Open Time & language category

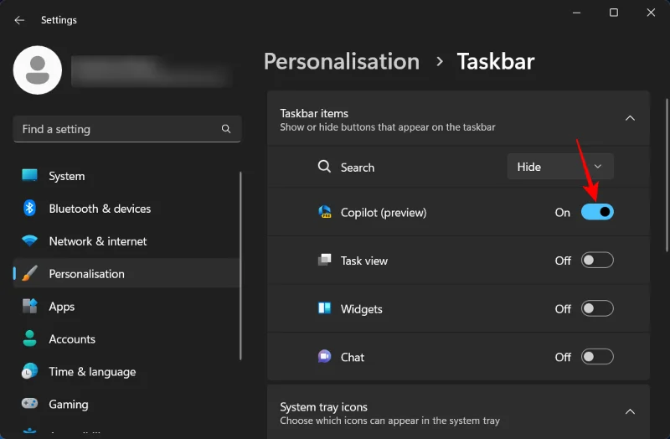(x=126, y=371)
